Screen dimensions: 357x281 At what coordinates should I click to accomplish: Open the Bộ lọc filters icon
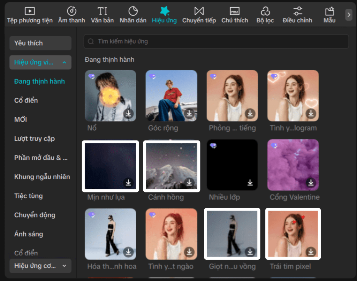point(265,11)
